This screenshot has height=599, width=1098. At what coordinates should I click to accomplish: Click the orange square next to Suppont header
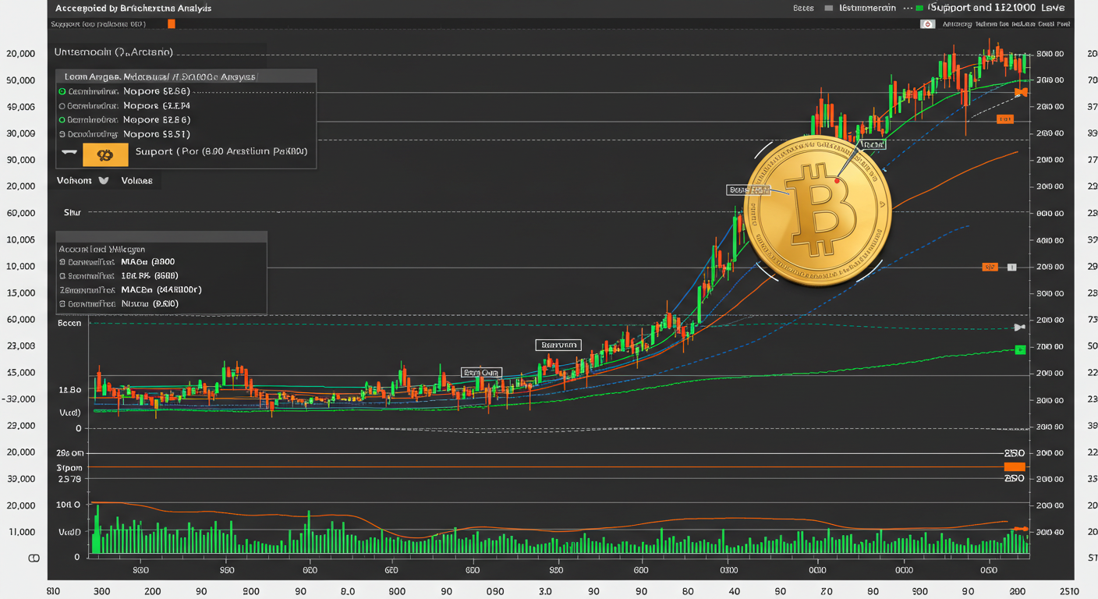click(172, 24)
